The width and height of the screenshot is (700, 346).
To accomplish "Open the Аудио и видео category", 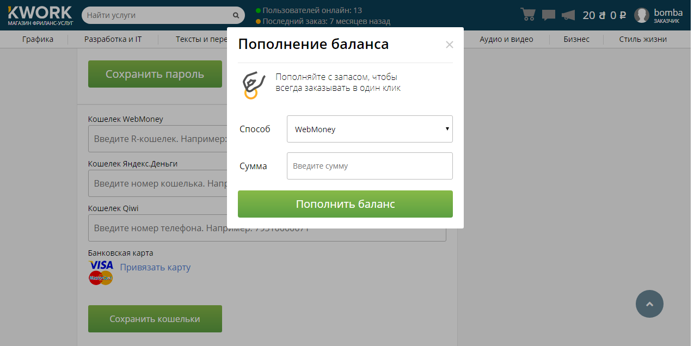I will tap(506, 39).
